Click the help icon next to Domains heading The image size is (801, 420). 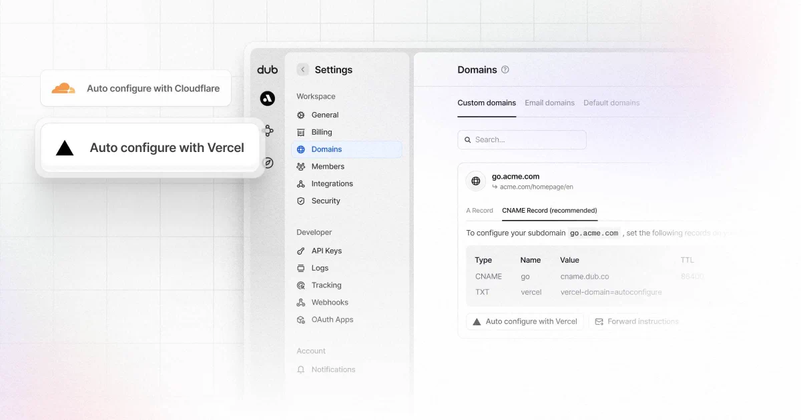click(x=505, y=69)
